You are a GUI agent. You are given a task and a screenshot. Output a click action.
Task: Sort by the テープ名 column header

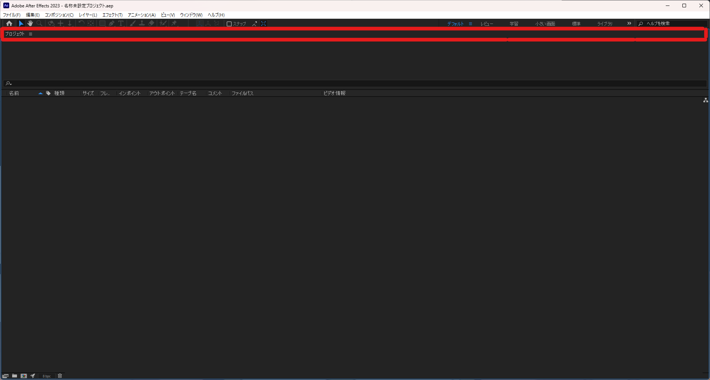point(188,93)
